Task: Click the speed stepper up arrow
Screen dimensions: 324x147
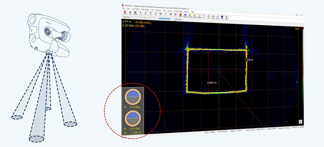Action: point(175,18)
